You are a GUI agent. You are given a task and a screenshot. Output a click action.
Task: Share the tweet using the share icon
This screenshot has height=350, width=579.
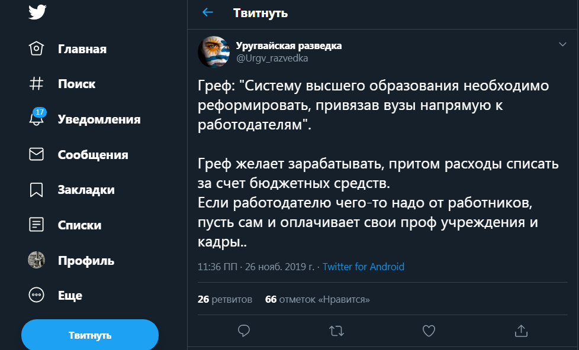point(521,330)
